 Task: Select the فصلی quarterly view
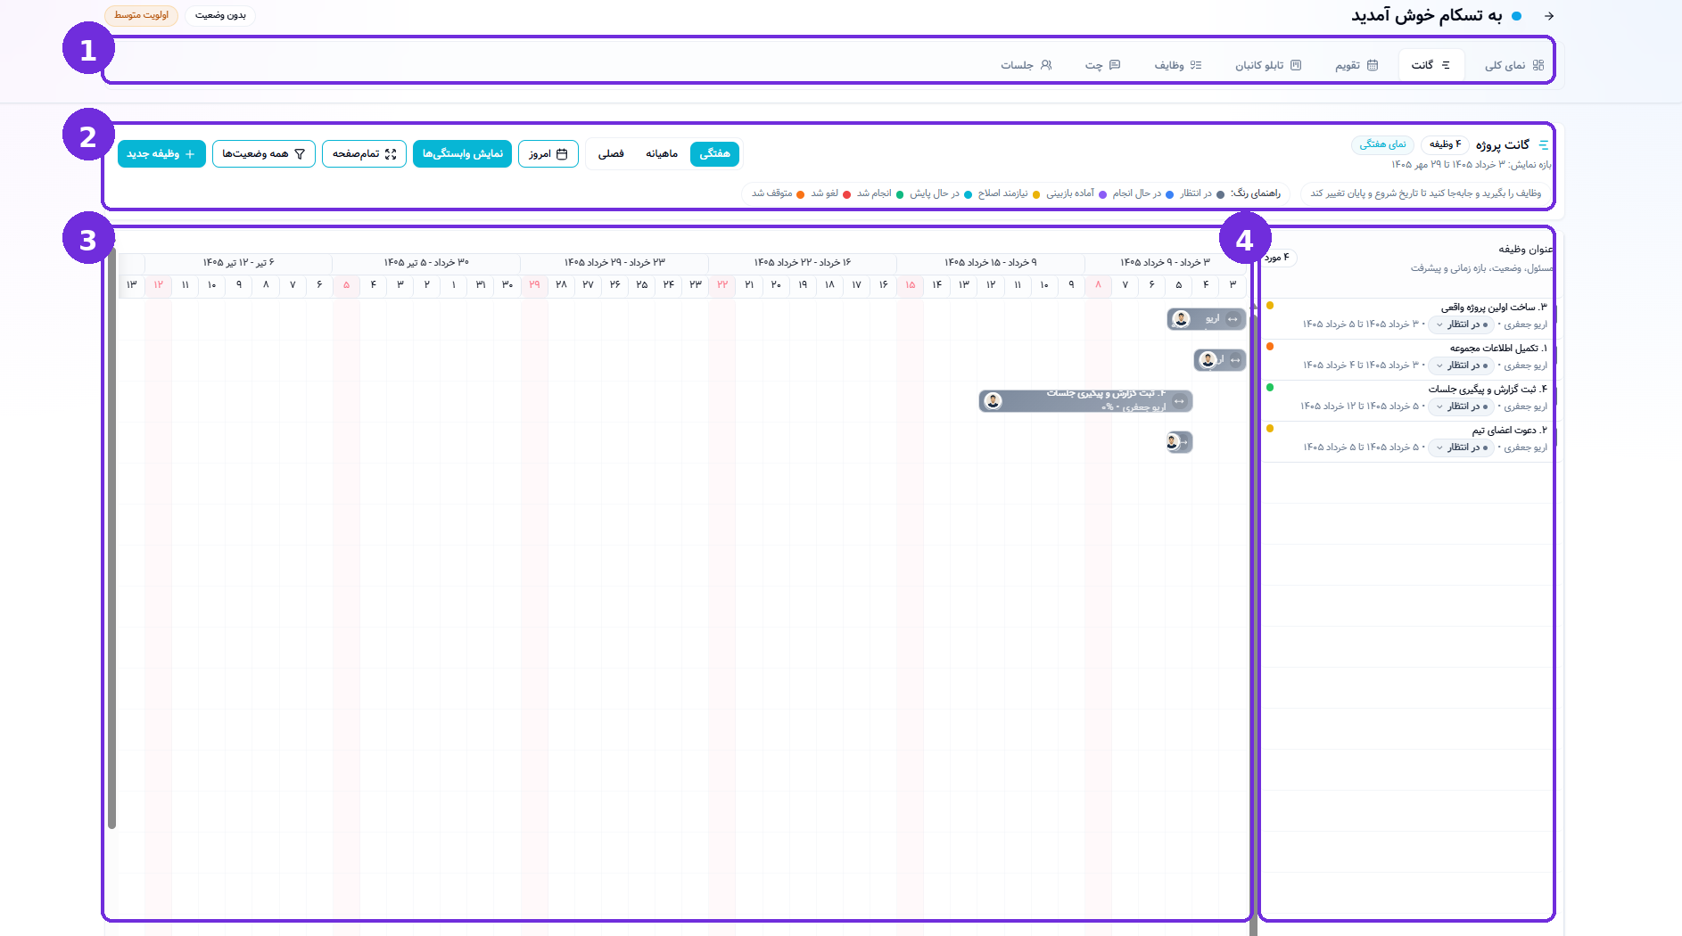point(611,154)
